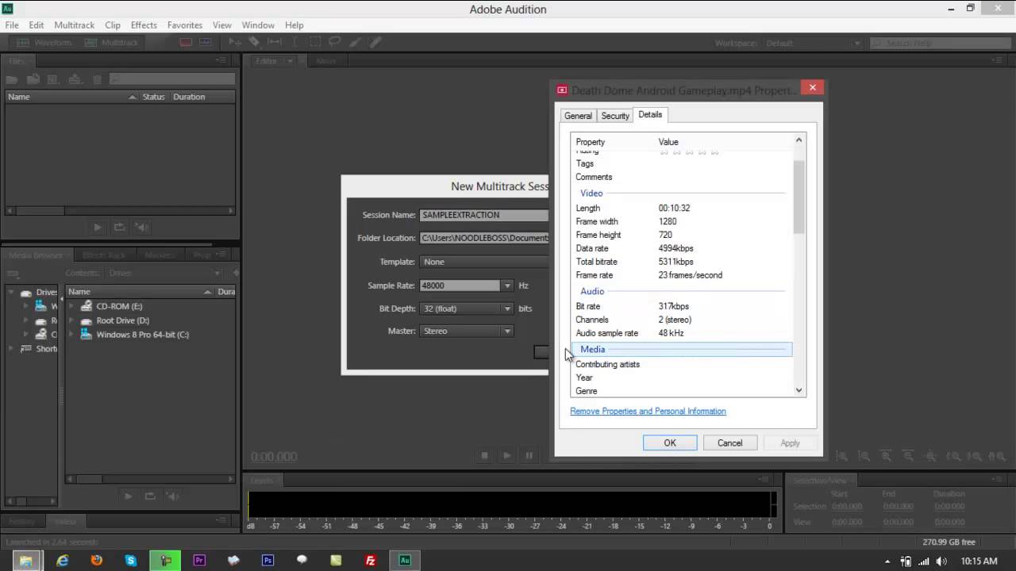
Task: Click Loop Playback icon in Media Browser preview
Action: (150, 496)
